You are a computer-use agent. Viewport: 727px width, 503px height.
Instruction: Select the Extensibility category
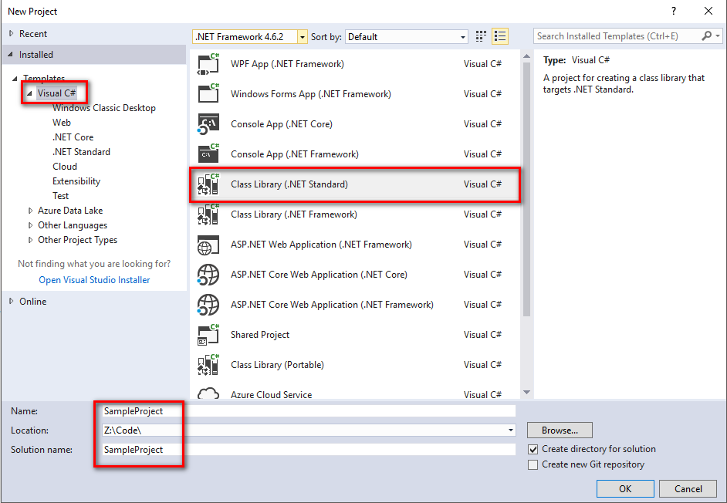pos(76,181)
